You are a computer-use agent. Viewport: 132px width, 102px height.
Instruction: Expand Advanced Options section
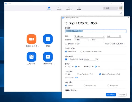(x=71, y=90)
